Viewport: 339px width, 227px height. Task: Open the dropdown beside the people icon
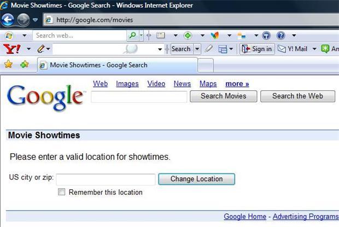[256, 36]
